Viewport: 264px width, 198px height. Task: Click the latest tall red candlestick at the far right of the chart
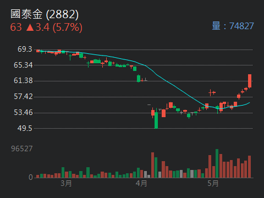(250, 81)
